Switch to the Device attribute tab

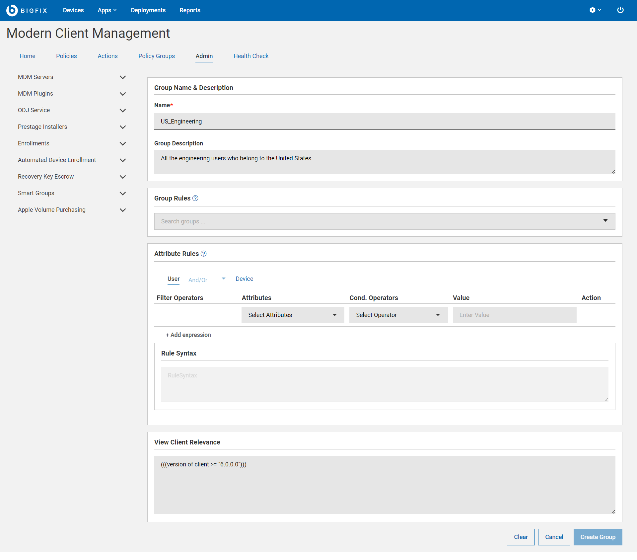[244, 279]
